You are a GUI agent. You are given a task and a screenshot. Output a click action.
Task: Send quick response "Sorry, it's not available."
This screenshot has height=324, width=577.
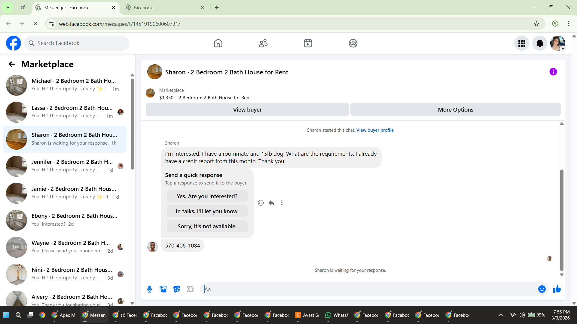point(207,226)
